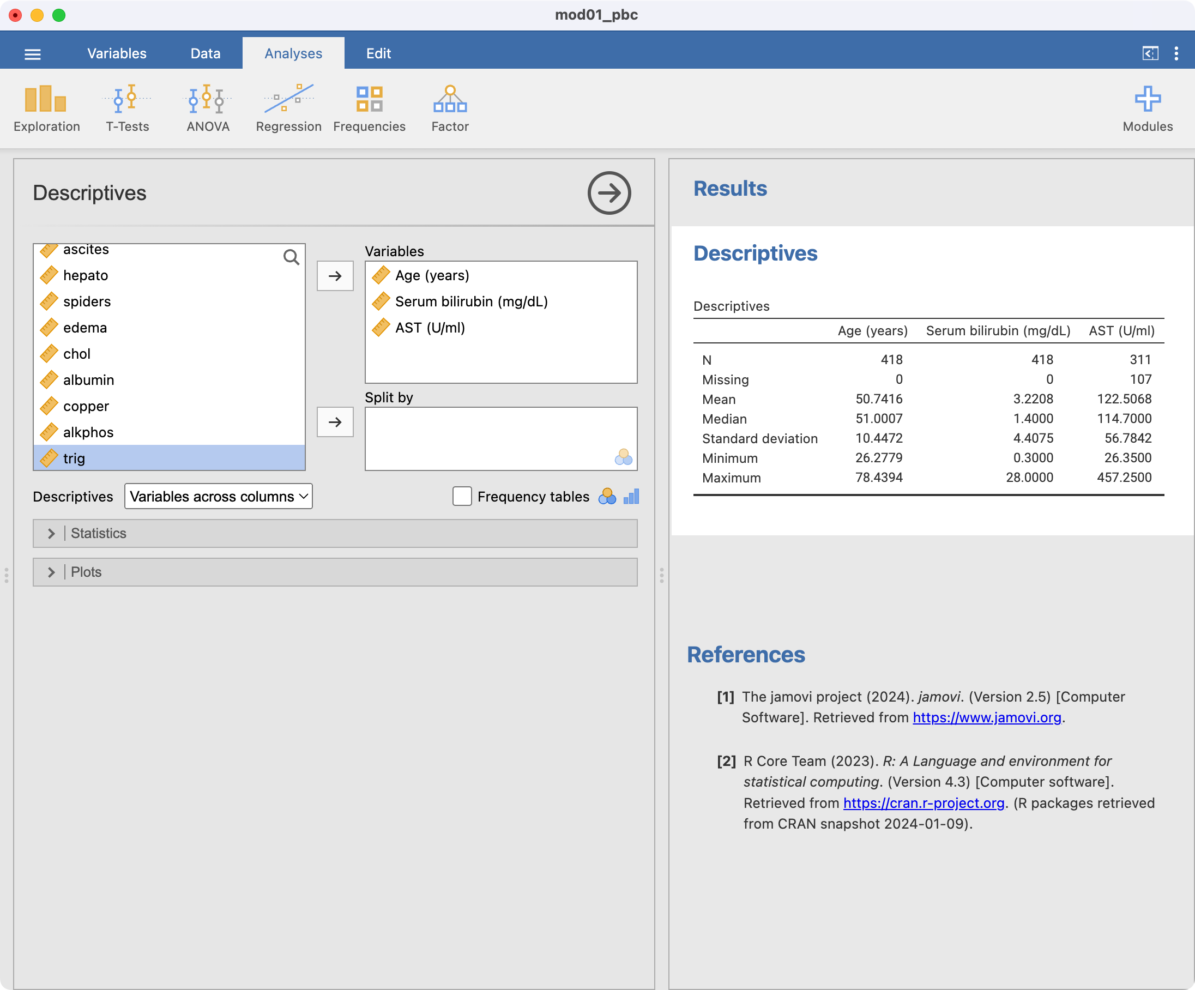The image size is (1195, 990).
Task: Click the search icon in variable list
Action: (x=291, y=258)
